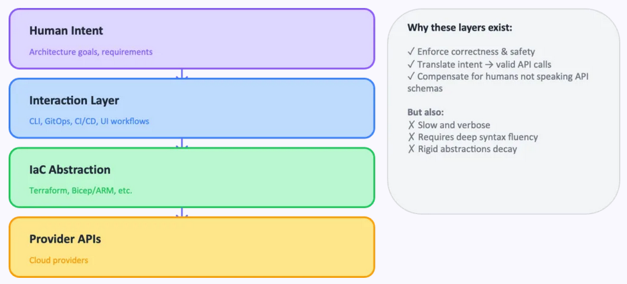This screenshot has height=284, width=627.
Task: Select the Interaction Layer heading
Action: tap(74, 100)
